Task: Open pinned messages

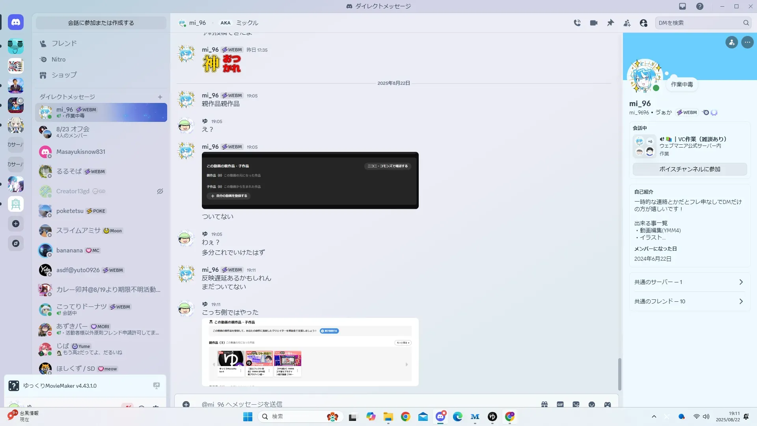Action: 610,23
